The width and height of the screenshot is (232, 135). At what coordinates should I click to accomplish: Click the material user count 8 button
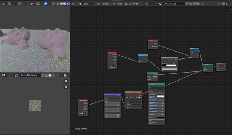tap(187, 4)
